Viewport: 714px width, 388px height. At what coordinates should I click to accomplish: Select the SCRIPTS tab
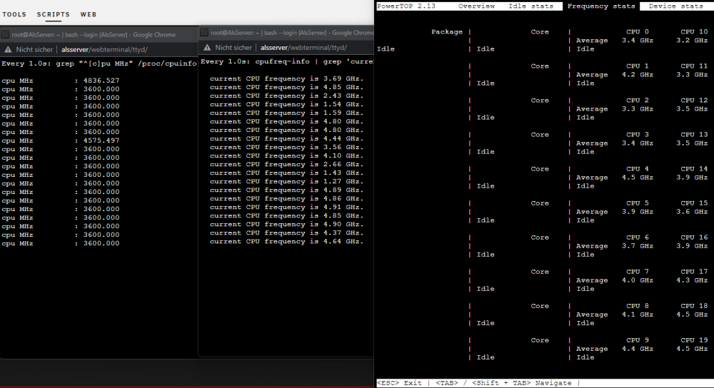pos(54,14)
